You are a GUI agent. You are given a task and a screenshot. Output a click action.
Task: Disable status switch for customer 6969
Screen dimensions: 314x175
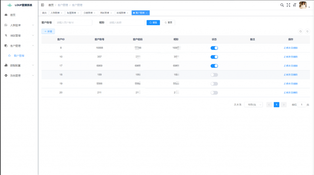click(x=214, y=66)
